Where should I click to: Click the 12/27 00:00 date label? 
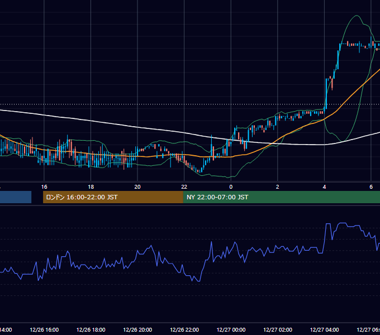pyautogui.click(x=231, y=330)
